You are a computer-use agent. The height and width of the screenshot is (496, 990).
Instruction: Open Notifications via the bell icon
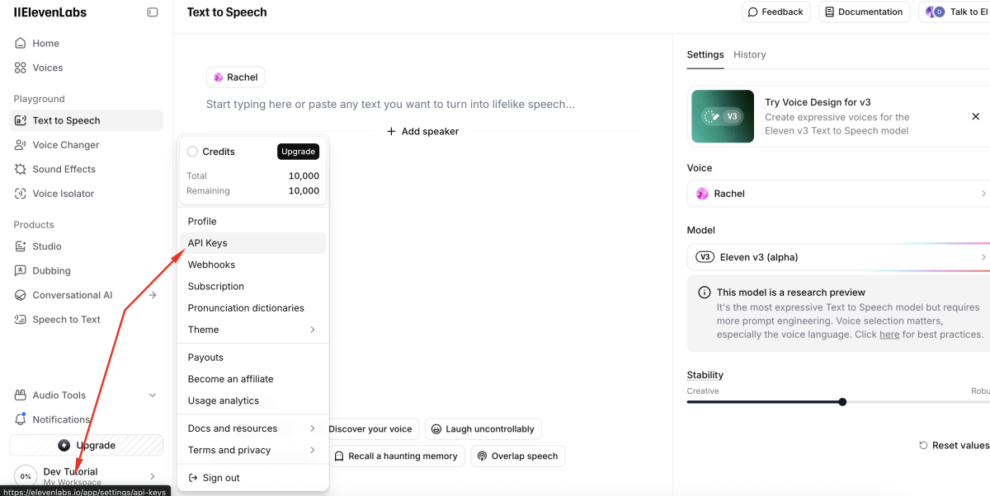[21, 419]
